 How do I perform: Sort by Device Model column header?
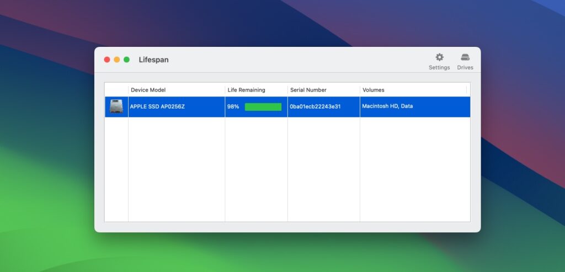coord(176,90)
